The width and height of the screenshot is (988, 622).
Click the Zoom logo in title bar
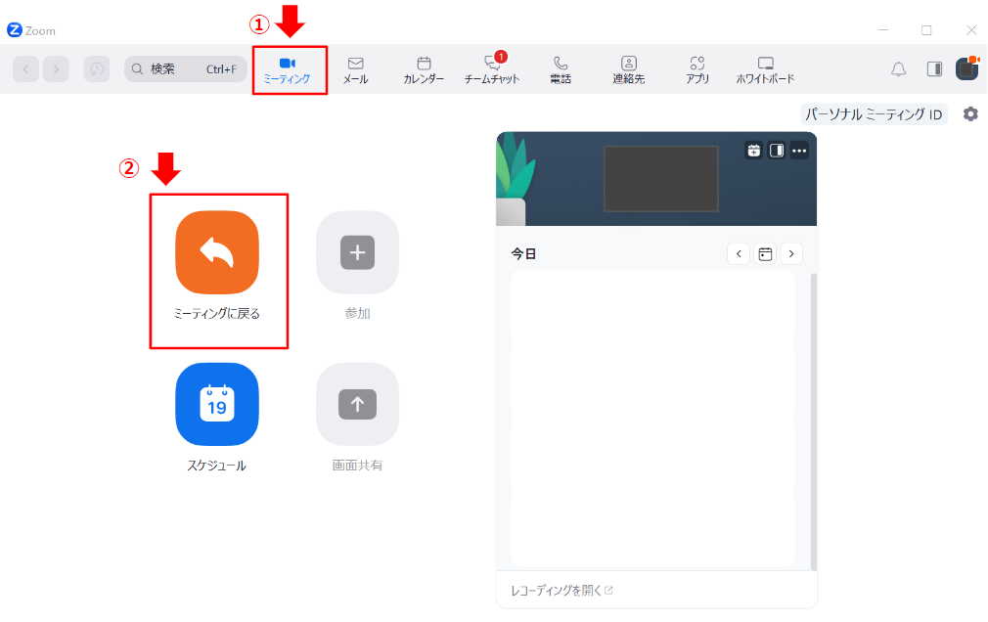pyautogui.click(x=15, y=29)
